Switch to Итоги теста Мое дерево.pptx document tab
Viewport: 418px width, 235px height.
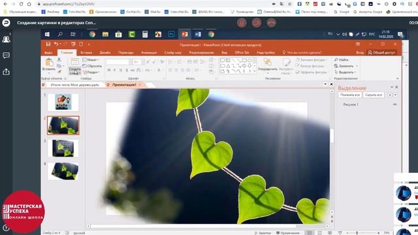(74, 85)
